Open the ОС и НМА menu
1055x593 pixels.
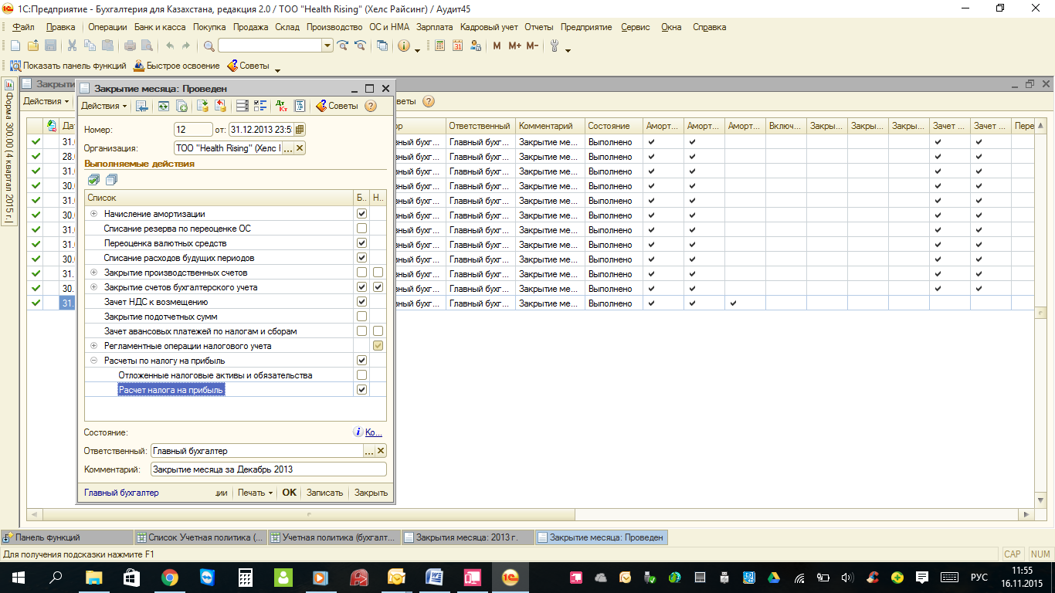pyautogui.click(x=388, y=27)
